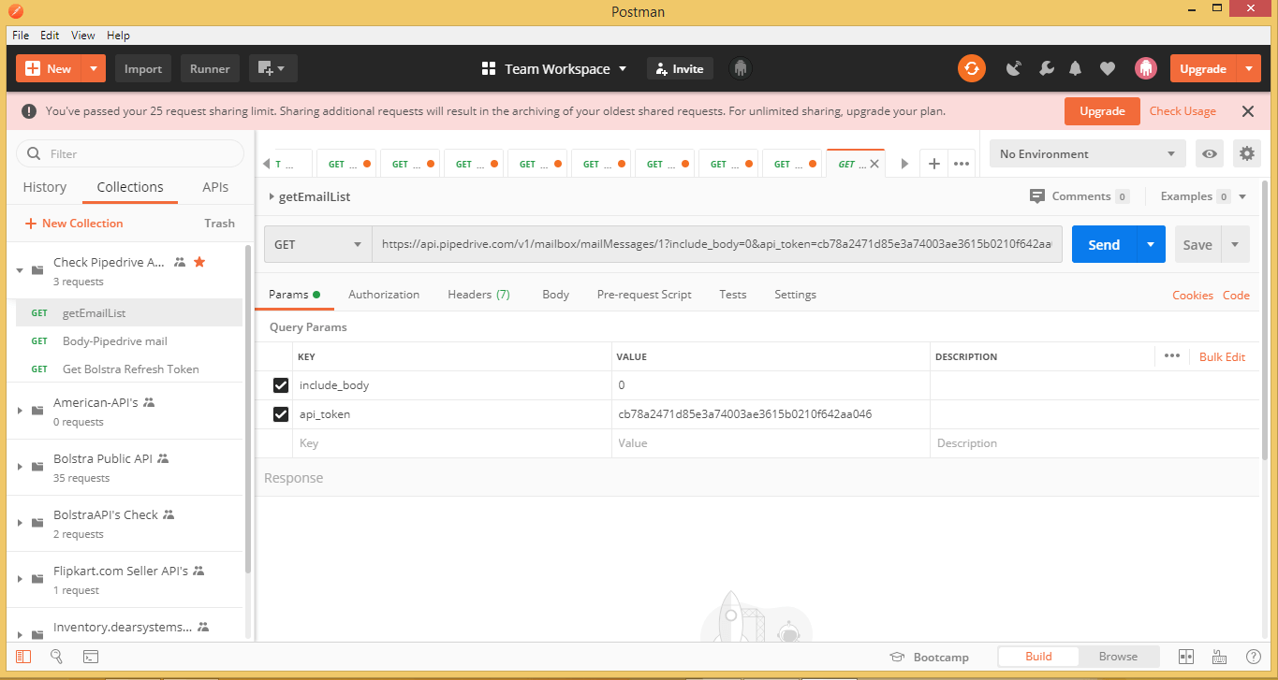Open search with the magnifier icon
The image size is (1278, 680).
[x=55, y=656]
